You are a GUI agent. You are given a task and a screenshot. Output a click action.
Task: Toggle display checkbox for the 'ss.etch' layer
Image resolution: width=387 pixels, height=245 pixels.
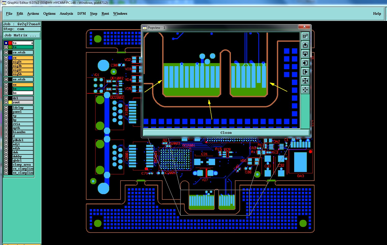tap(6, 79)
